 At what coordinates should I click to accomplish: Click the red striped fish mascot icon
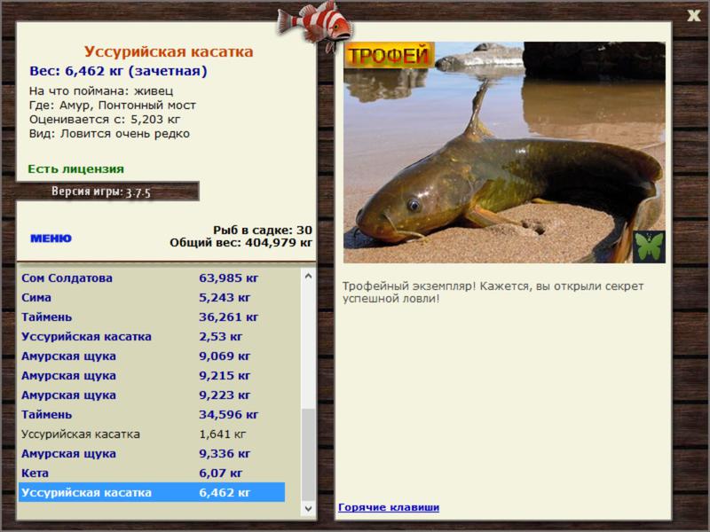click(x=315, y=25)
